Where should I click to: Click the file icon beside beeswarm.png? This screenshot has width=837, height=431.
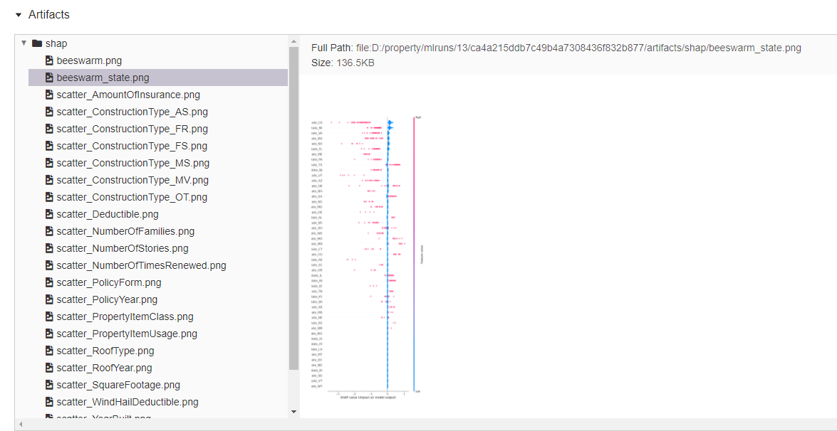point(50,60)
